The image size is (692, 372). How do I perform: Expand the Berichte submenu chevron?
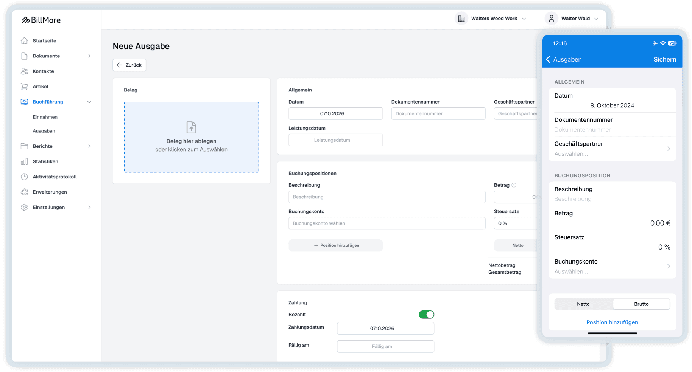(89, 146)
